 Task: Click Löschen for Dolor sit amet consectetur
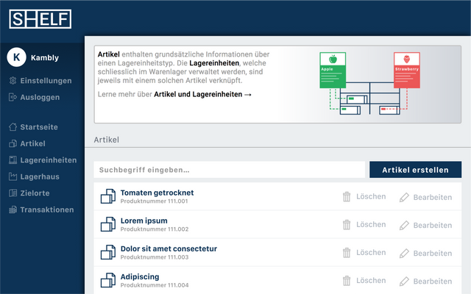371,252
